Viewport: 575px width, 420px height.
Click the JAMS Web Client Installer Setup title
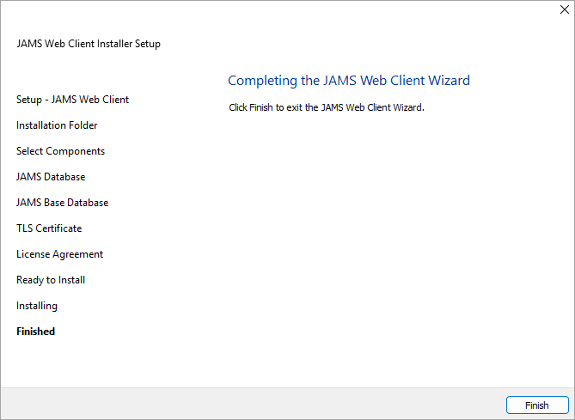click(x=89, y=44)
